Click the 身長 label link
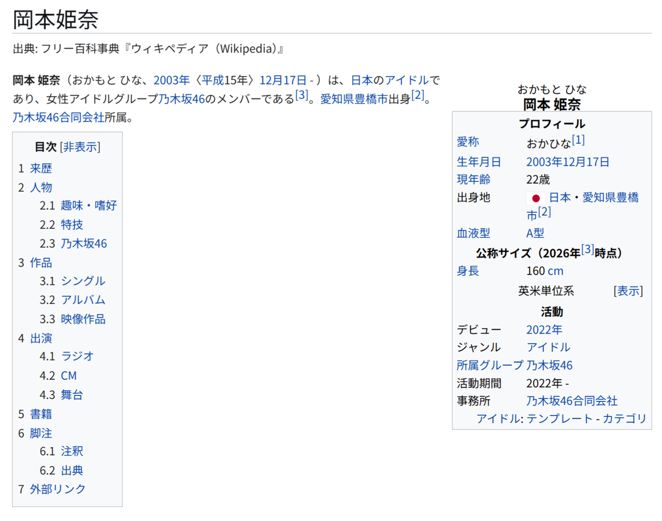662x521 pixels. click(468, 271)
